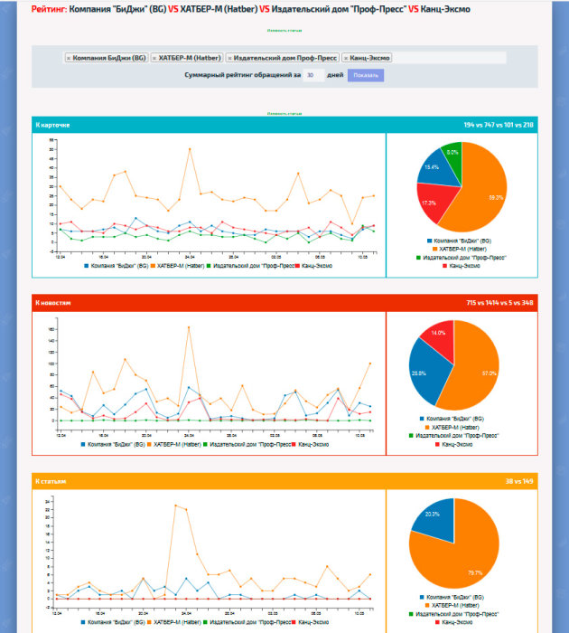The height and width of the screenshot is (633, 569).
Task: Click the 194 vs 747 vs 101 vs 218 totals
Action: (x=499, y=125)
